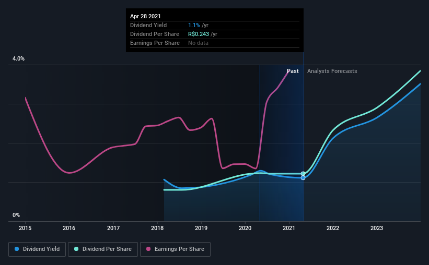Click the Analysts Forecasts label

pyautogui.click(x=332, y=71)
